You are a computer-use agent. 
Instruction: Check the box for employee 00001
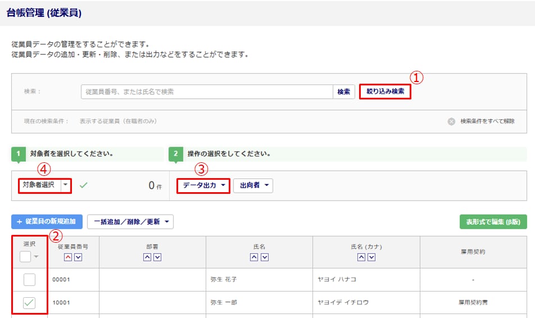29,279
